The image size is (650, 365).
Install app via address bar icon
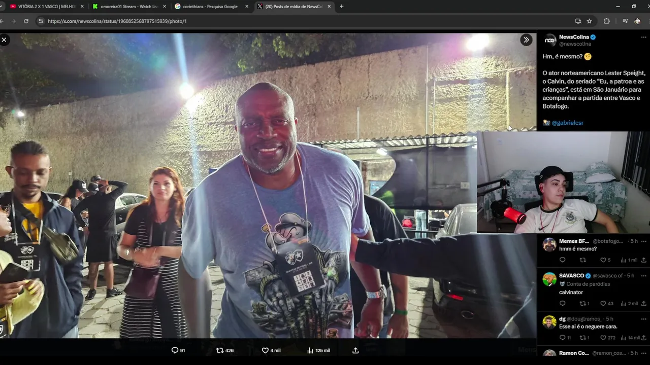[578, 21]
